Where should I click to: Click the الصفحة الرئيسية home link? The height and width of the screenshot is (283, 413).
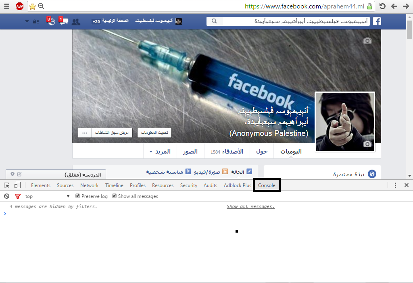click(115, 21)
